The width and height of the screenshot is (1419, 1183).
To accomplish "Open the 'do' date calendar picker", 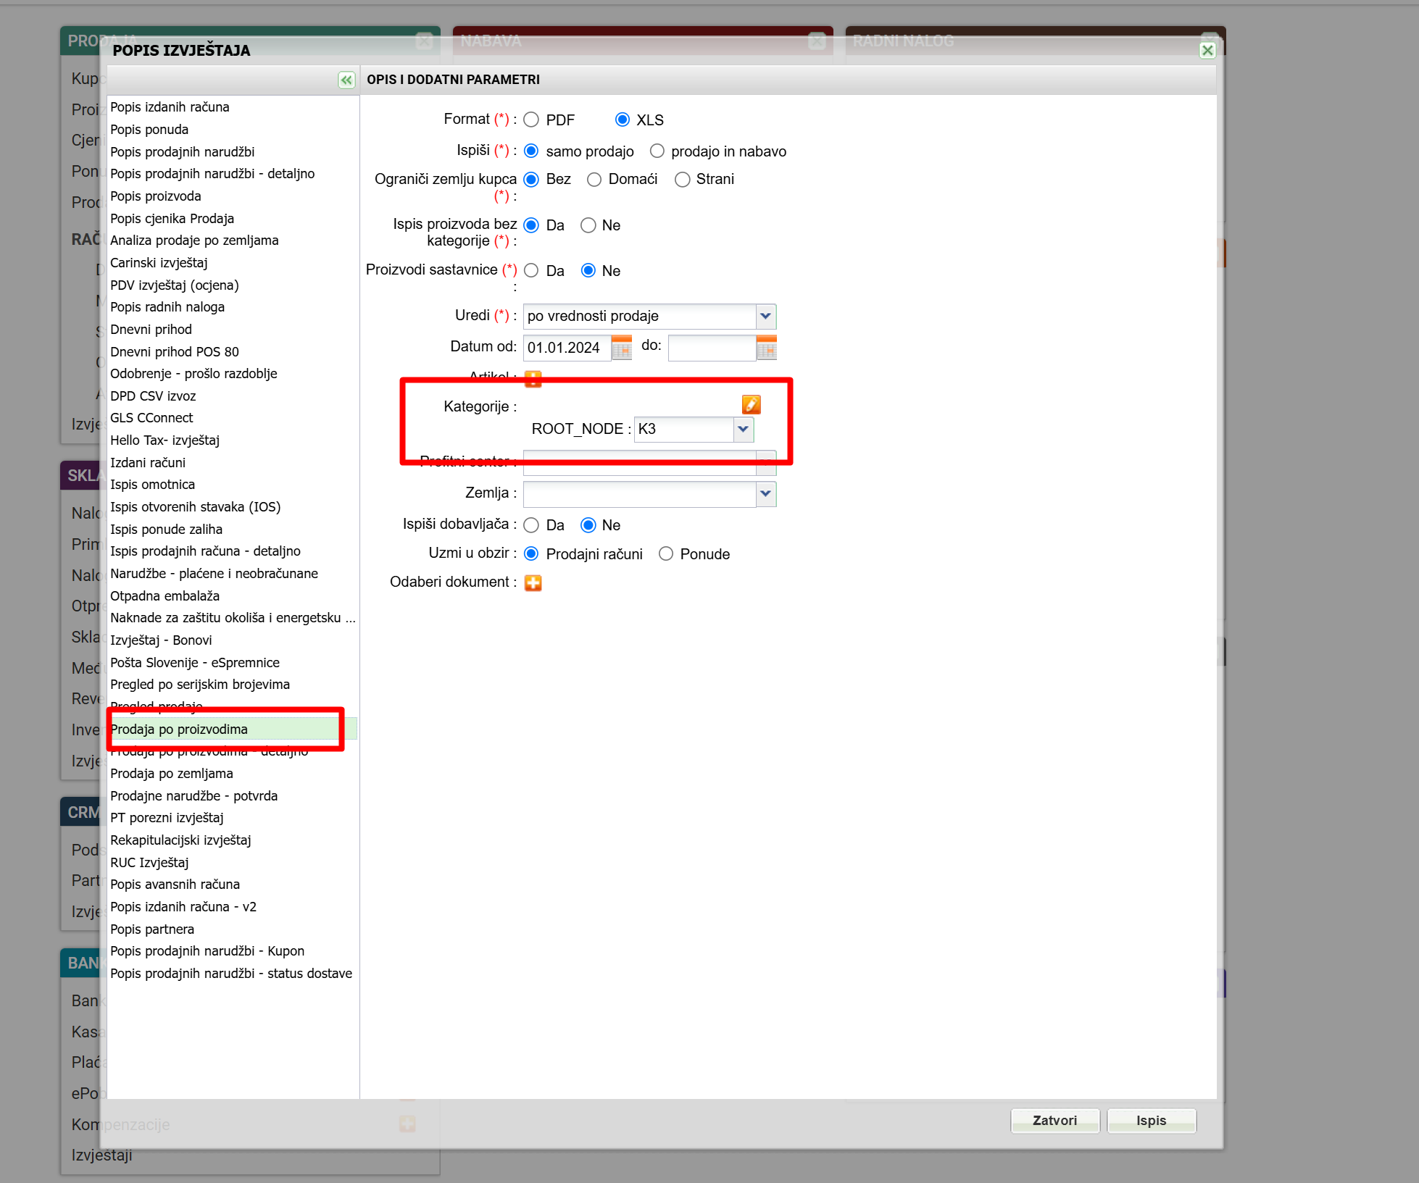I will [766, 348].
